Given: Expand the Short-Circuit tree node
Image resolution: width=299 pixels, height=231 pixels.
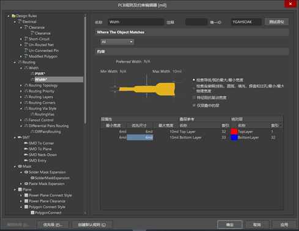Looking at the screenshot, I should click(21, 39).
